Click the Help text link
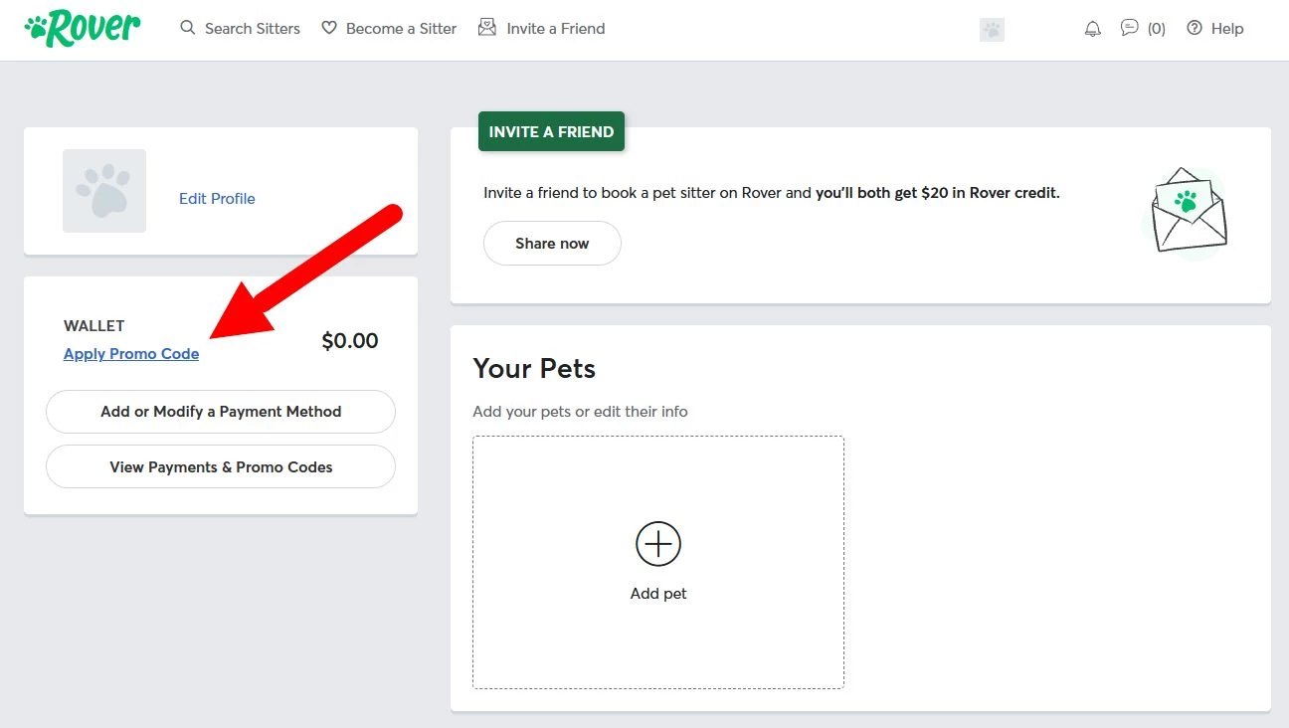The height and width of the screenshot is (728, 1289). [x=1226, y=29]
